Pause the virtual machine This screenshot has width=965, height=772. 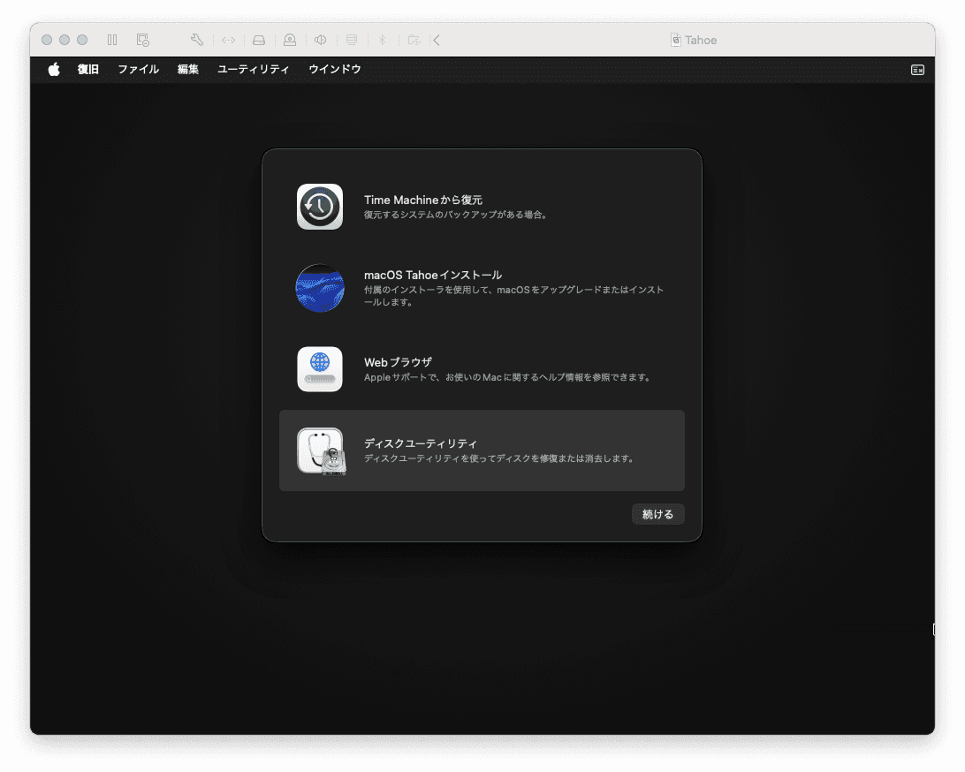pos(112,40)
